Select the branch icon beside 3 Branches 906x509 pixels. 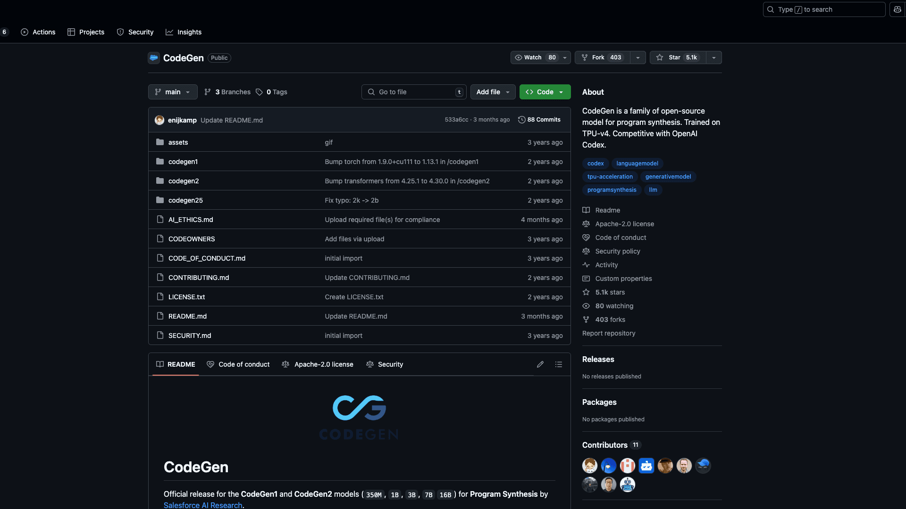[x=208, y=92]
